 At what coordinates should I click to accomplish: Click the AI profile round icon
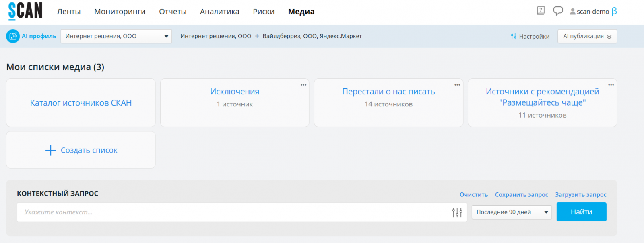13,36
